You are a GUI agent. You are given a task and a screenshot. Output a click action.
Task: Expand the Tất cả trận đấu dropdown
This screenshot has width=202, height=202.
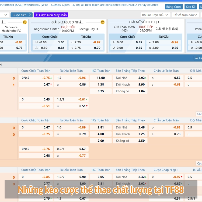186,15
